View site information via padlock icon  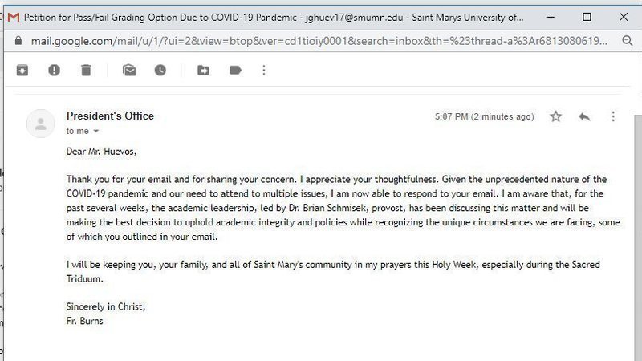[x=18, y=40]
